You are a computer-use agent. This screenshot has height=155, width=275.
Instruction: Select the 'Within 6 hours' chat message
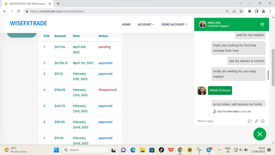[220, 90]
